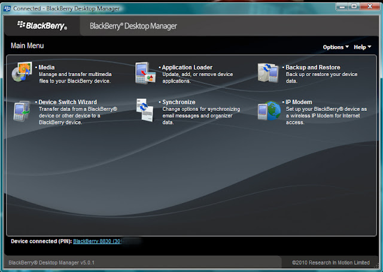Open the IP Modem title link
The width and height of the screenshot is (383, 272).
[299, 102]
